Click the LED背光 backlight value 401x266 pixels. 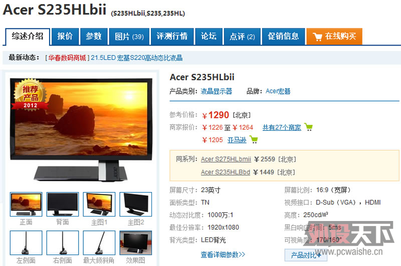[214, 239]
